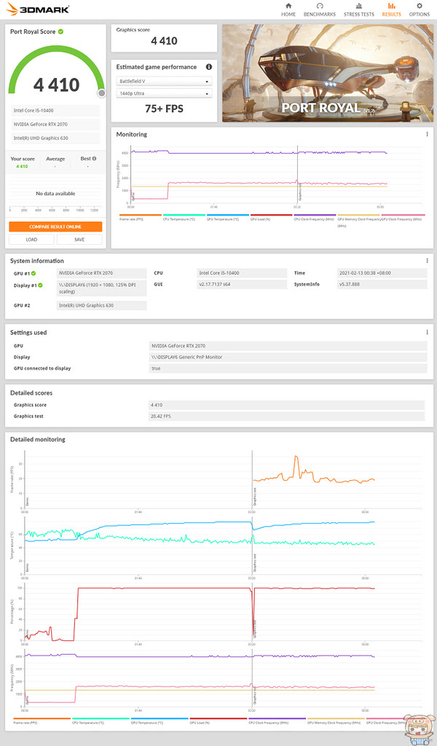Toggle CPU Clock Frequency in Detailed monitoring legend
Viewport: 437px width, 746px height.
tap(277, 721)
